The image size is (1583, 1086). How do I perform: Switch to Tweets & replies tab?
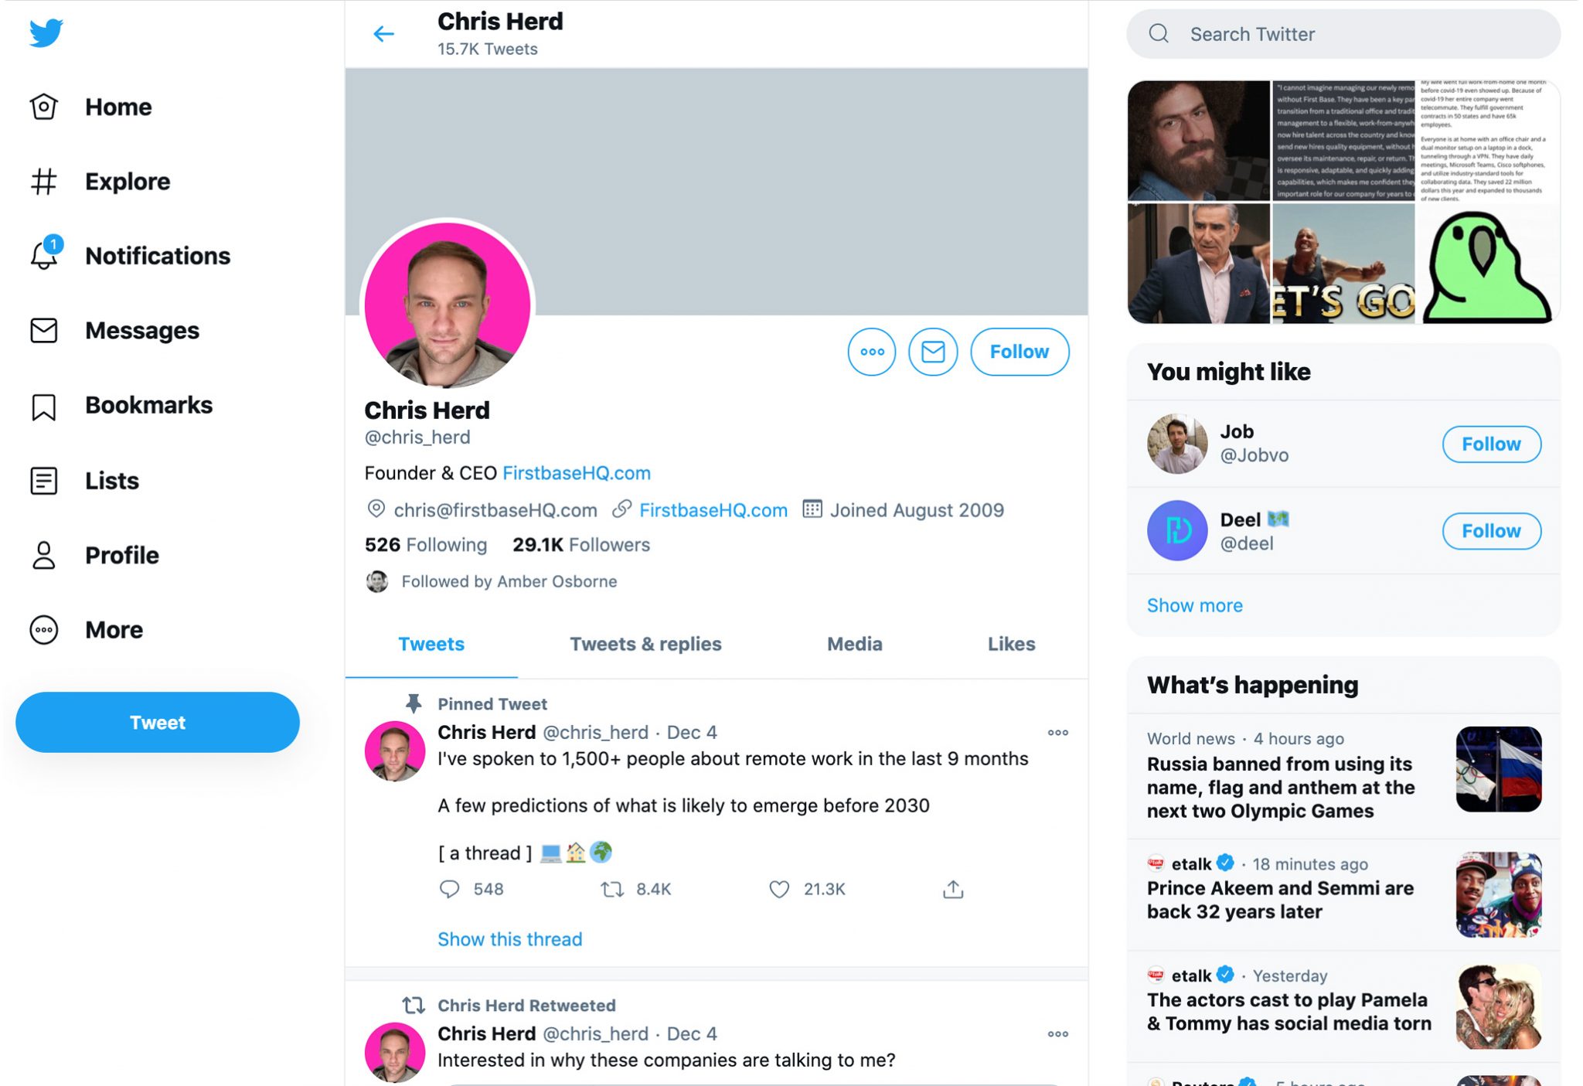(645, 644)
